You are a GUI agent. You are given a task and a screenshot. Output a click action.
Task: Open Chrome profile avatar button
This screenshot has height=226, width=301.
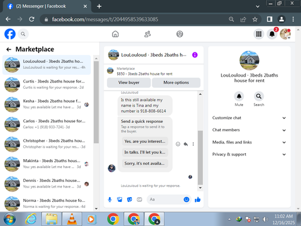point(281,19)
